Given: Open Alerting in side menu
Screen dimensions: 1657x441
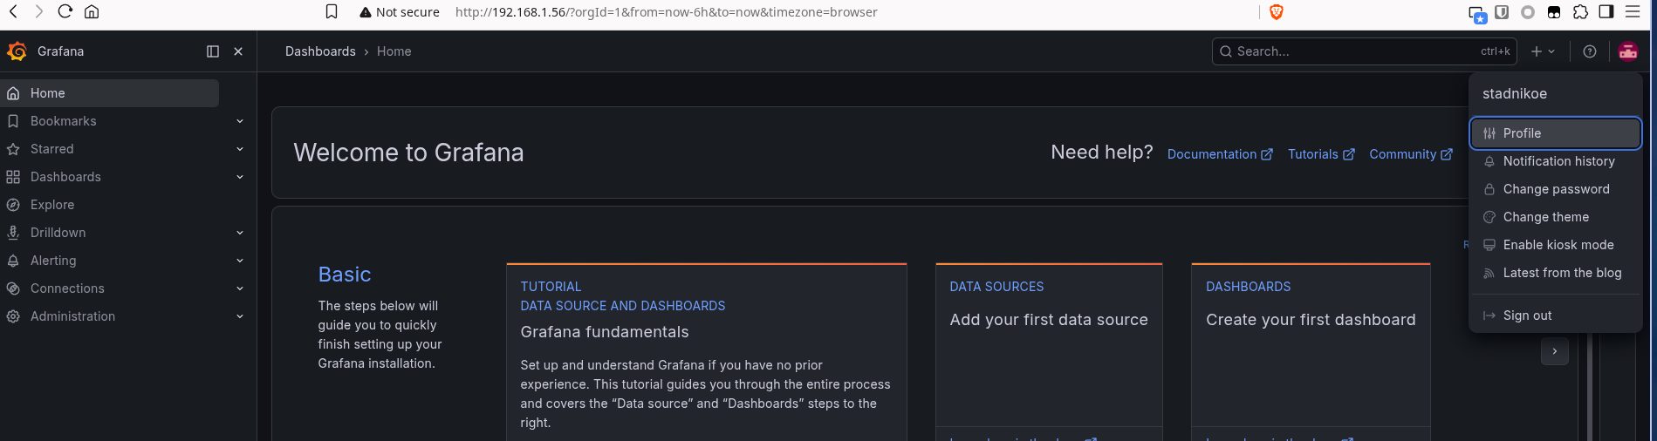Looking at the screenshot, I should coord(53,261).
